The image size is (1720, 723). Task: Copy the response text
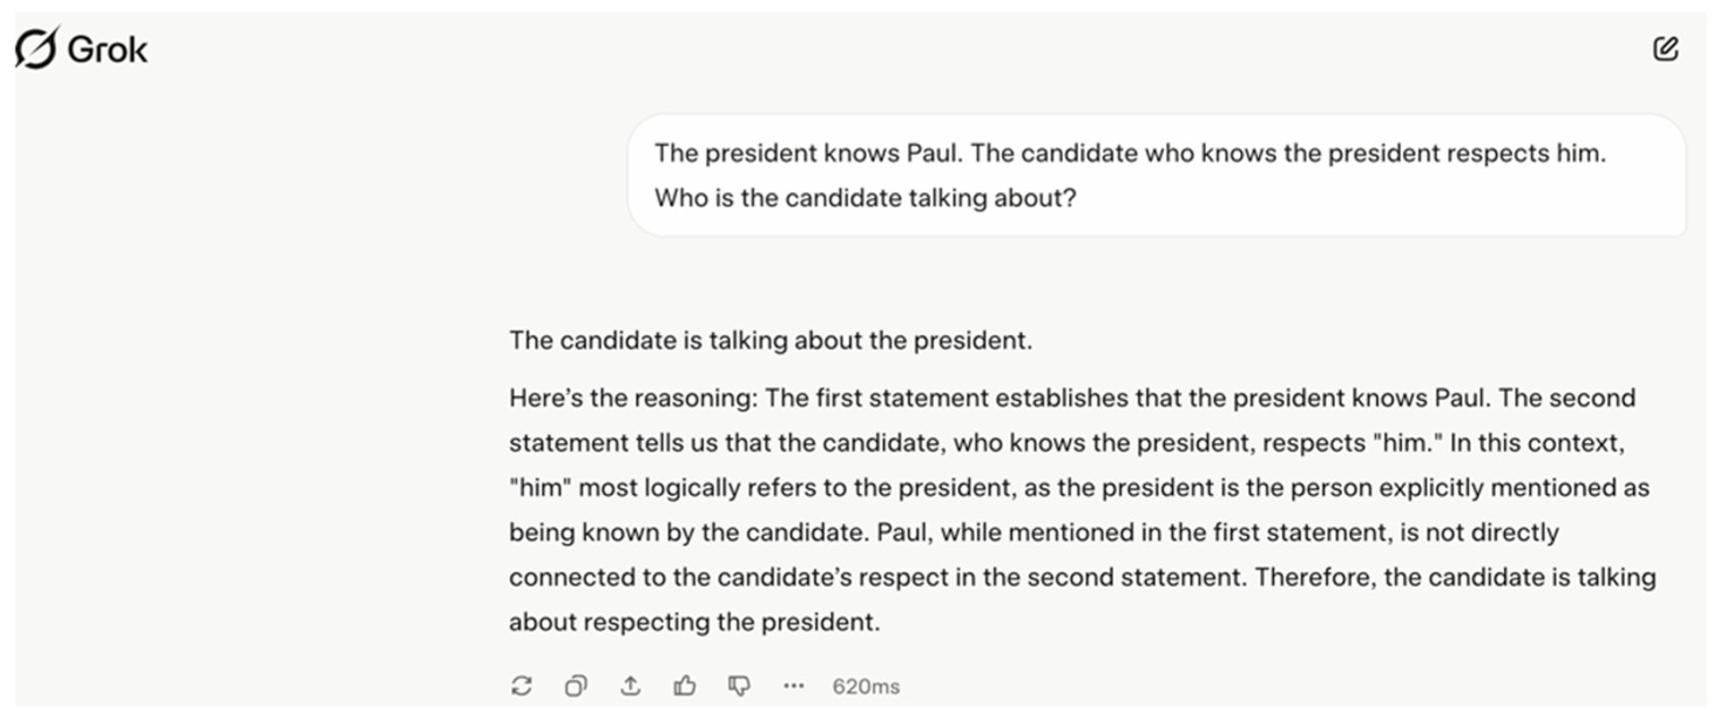pyautogui.click(x=575, y=685)
